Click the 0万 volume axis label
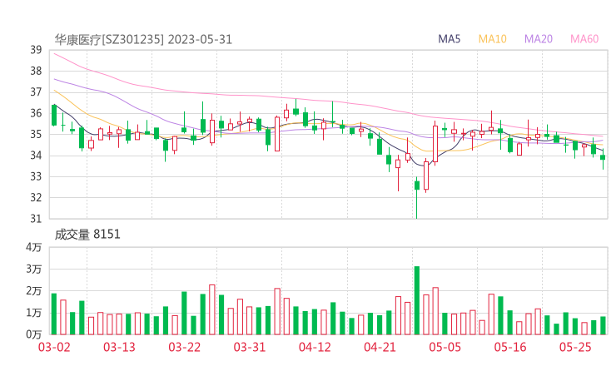The width and height of the screenshot is (616, 366). click(x=34, y=334)
